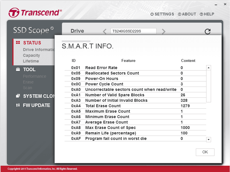Screen dimensions: 230x172
Task: Click the ID column header
Action: pyautogui.click(x=74, y=60)
